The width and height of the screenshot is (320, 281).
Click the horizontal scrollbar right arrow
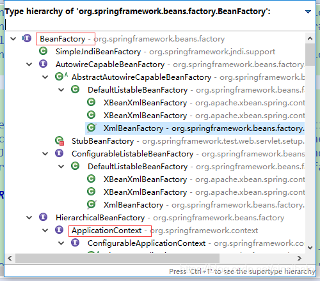click(x=300, y=259)
